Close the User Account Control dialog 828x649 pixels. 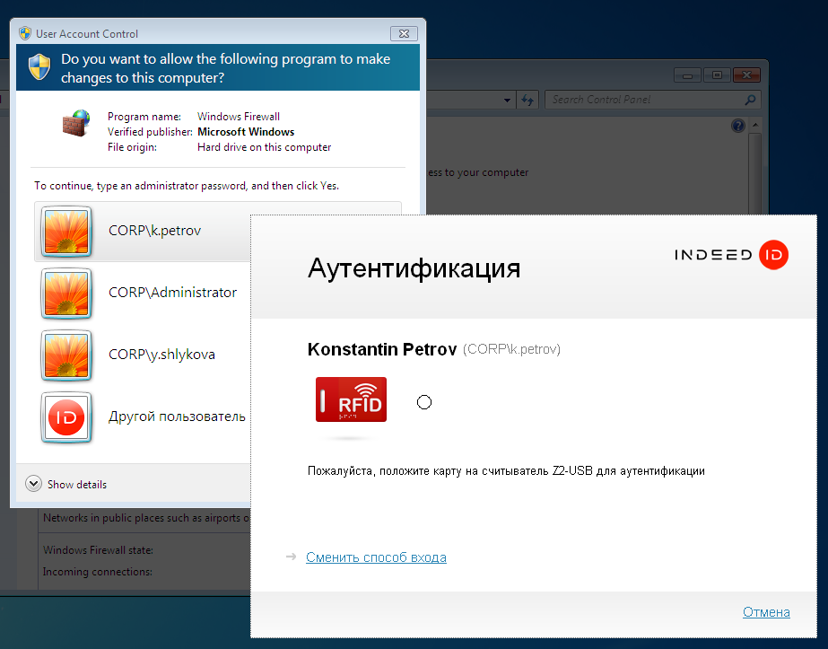(404, 33)
